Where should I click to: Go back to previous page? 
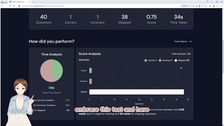[x=2, y=6]
